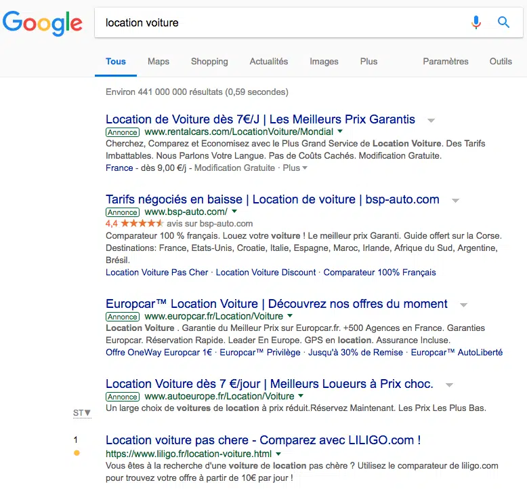Open the 'Location Voiture Pas Cher' sitelink
527x489 pixels.
tap(157, 272)
